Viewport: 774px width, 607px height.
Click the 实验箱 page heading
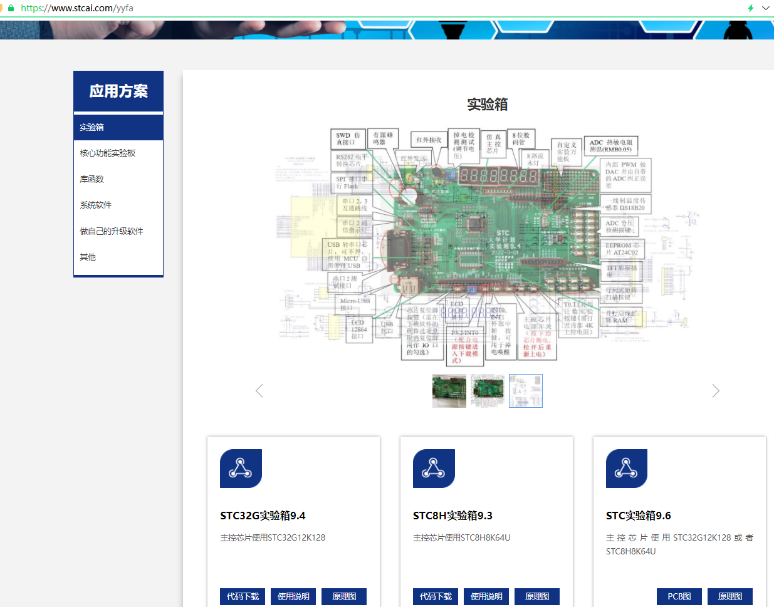click(x=488, y=105)
